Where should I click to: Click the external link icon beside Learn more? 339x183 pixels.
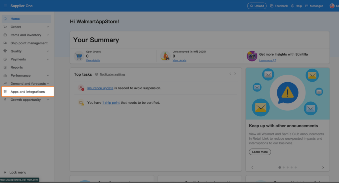274,60
